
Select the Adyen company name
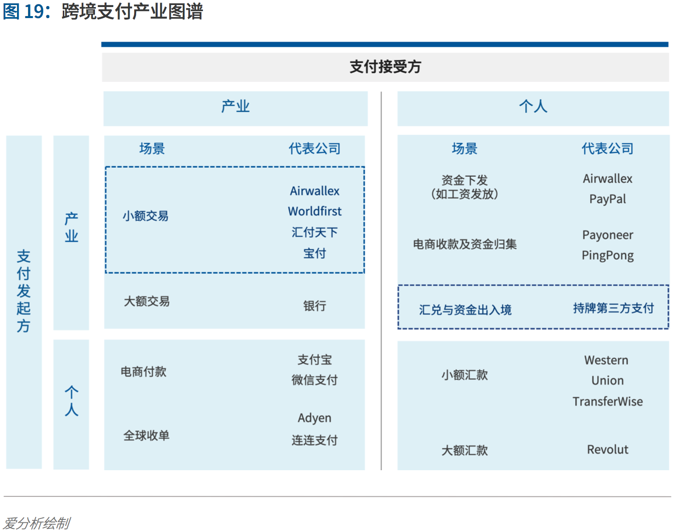tap(315, 418)
